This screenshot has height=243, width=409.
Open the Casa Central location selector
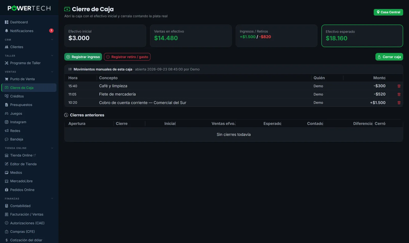[x=388, y=12]
